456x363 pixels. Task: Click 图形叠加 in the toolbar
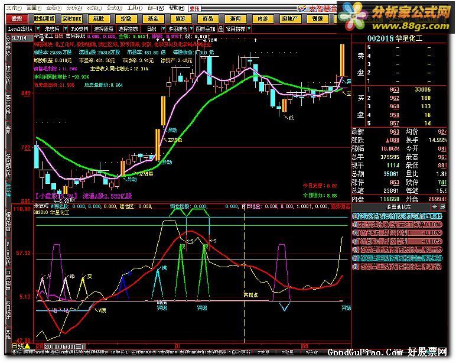(206, 29)
